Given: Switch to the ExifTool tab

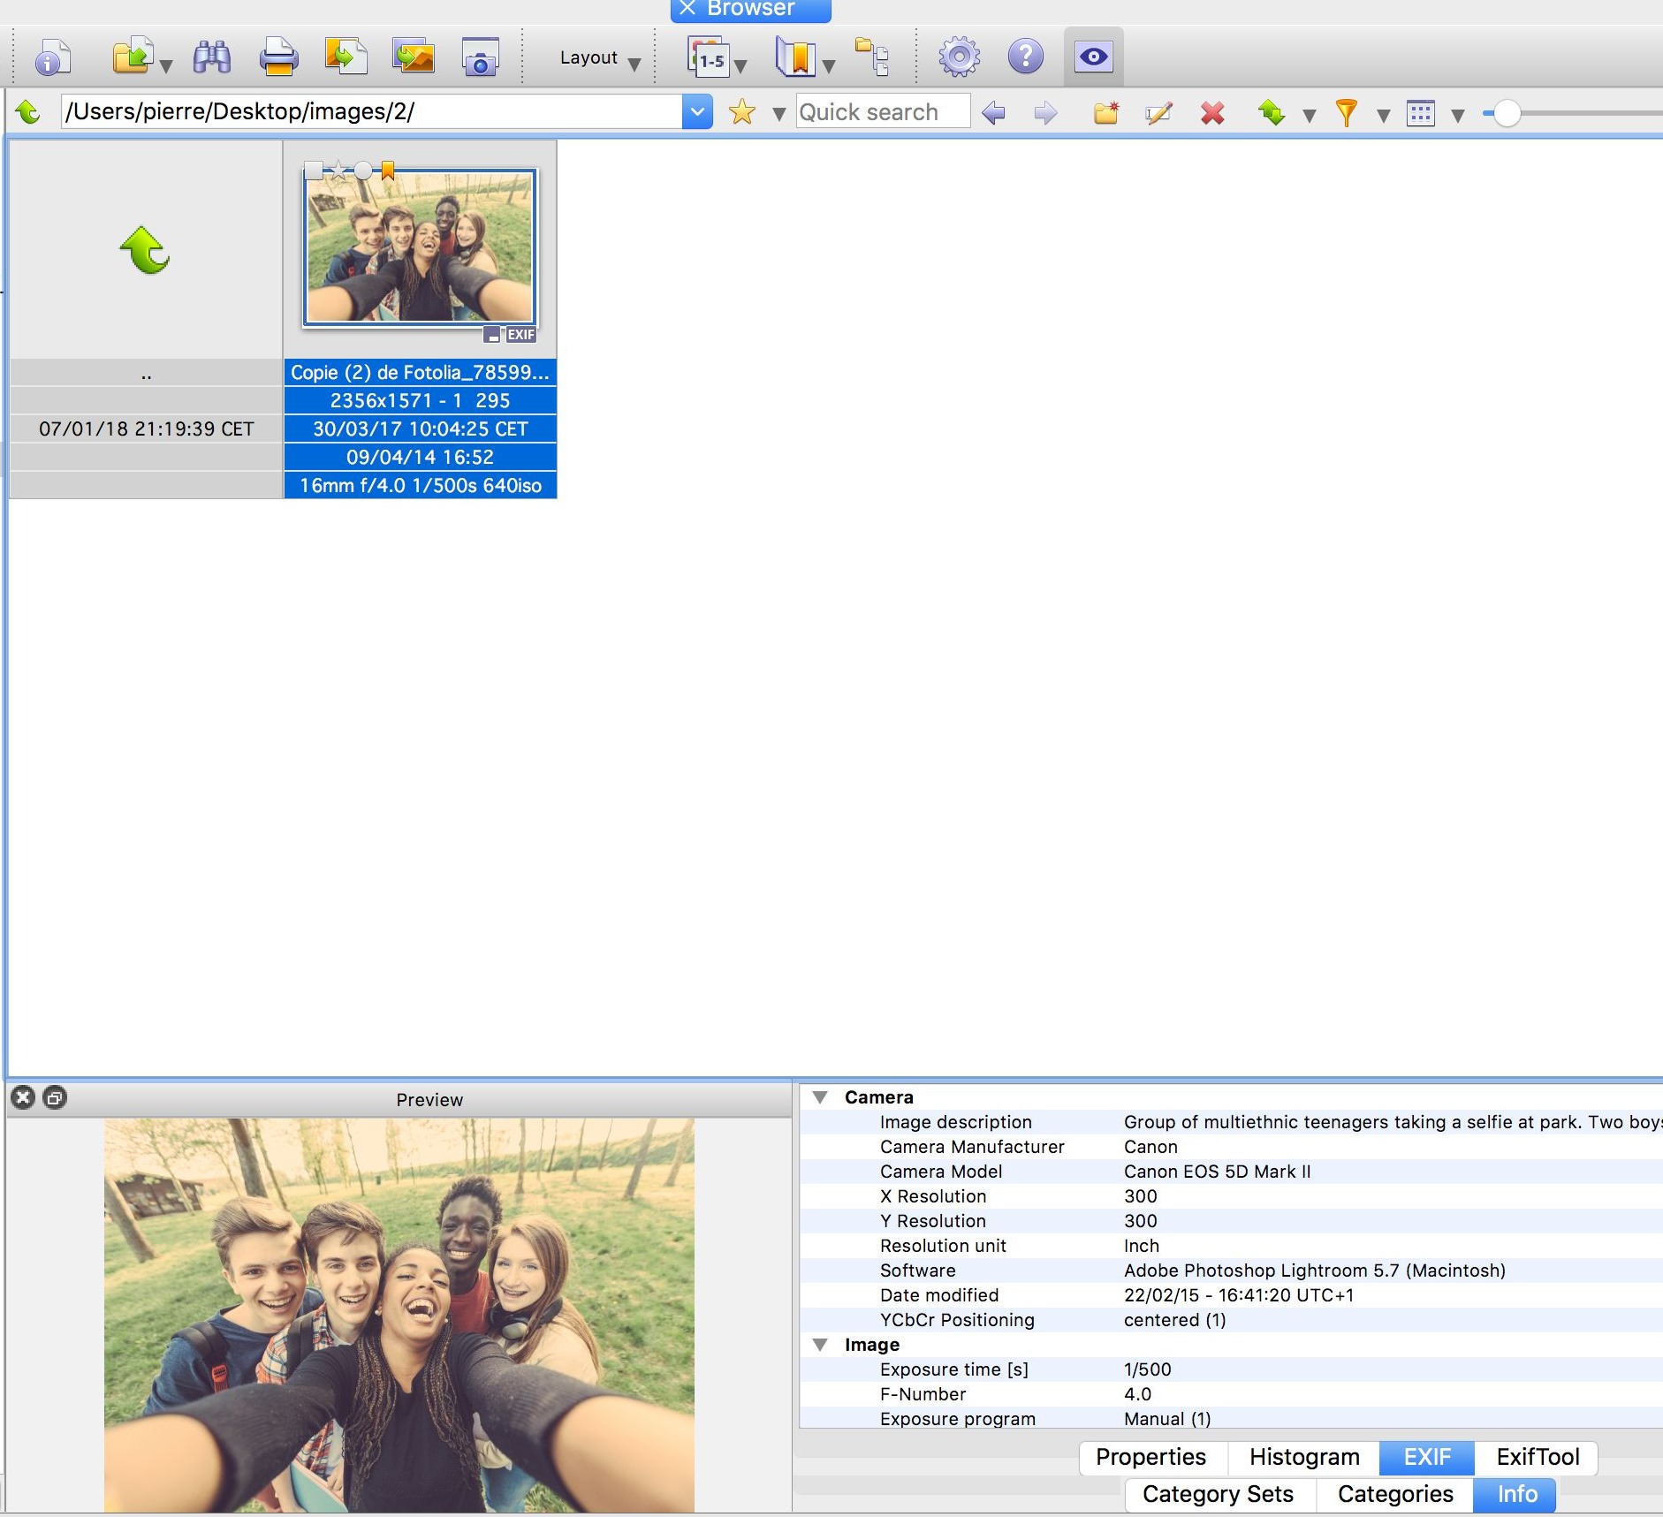Looking at the screenshot, I should pyautogui.click(x=1538, y=1457).
